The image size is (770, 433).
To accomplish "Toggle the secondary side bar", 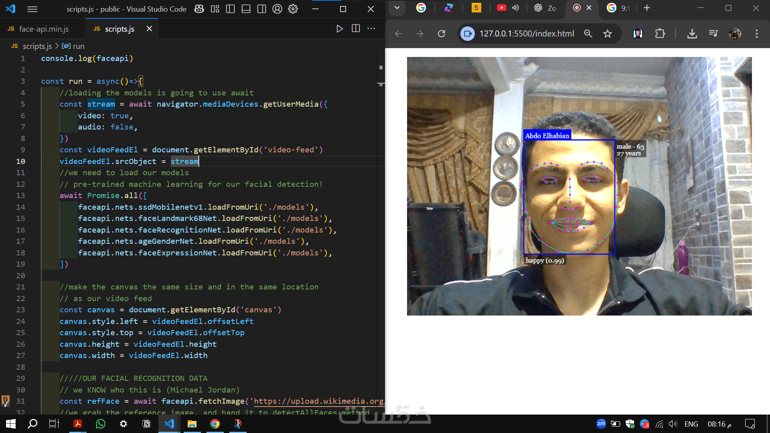I will [261, 9].
